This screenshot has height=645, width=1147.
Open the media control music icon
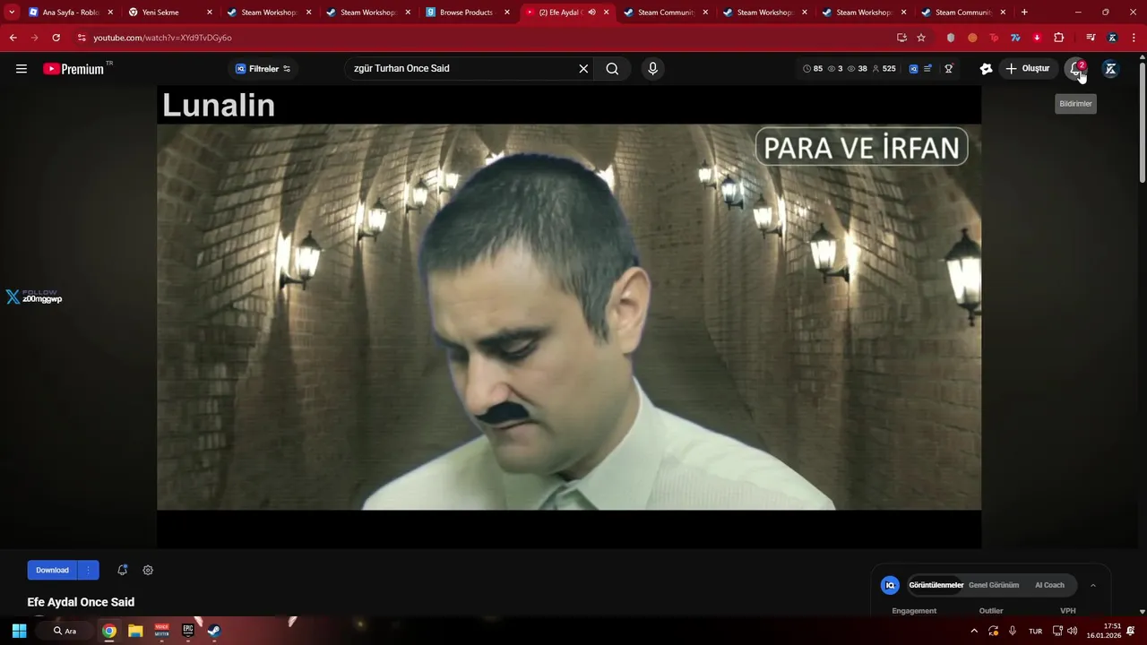tap(1091, 38)
